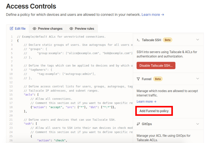Open the Preview rules tab

[82, 29]
